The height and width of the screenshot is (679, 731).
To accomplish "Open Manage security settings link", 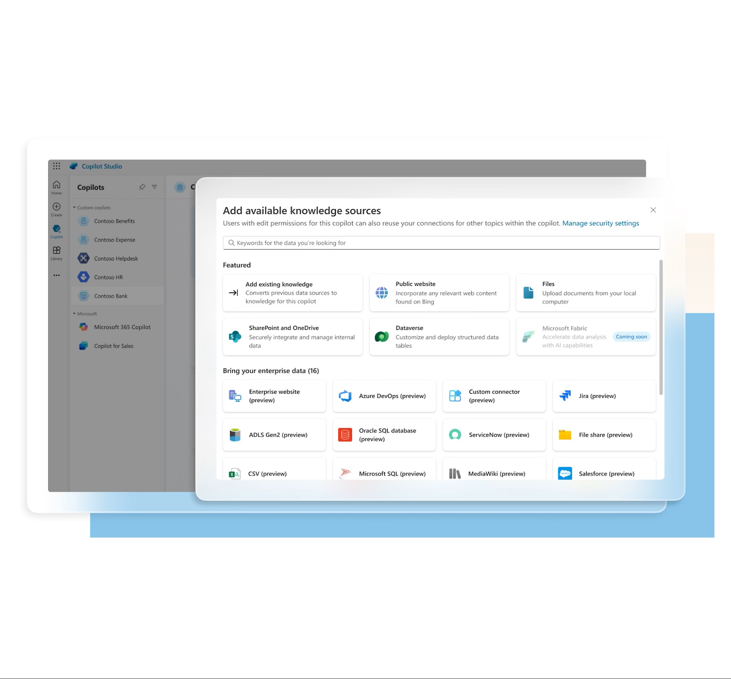I will pyautogui.click(x=600, y=223).
